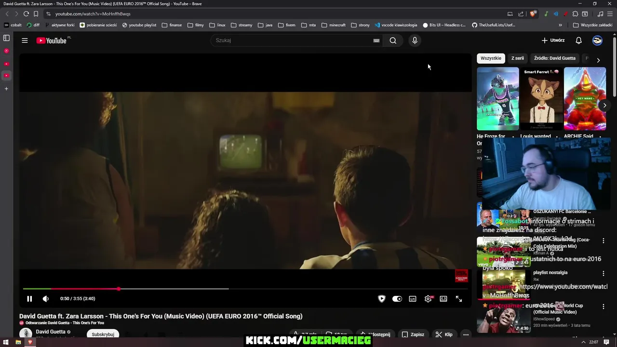Save the video with Zapisz

tap(413, 334)
